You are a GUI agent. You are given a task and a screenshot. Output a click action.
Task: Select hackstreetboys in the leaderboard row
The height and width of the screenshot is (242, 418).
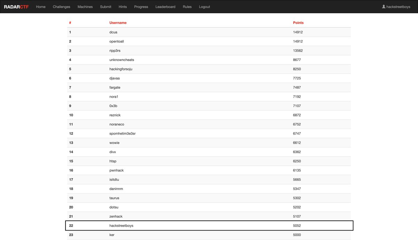point(121,226)
